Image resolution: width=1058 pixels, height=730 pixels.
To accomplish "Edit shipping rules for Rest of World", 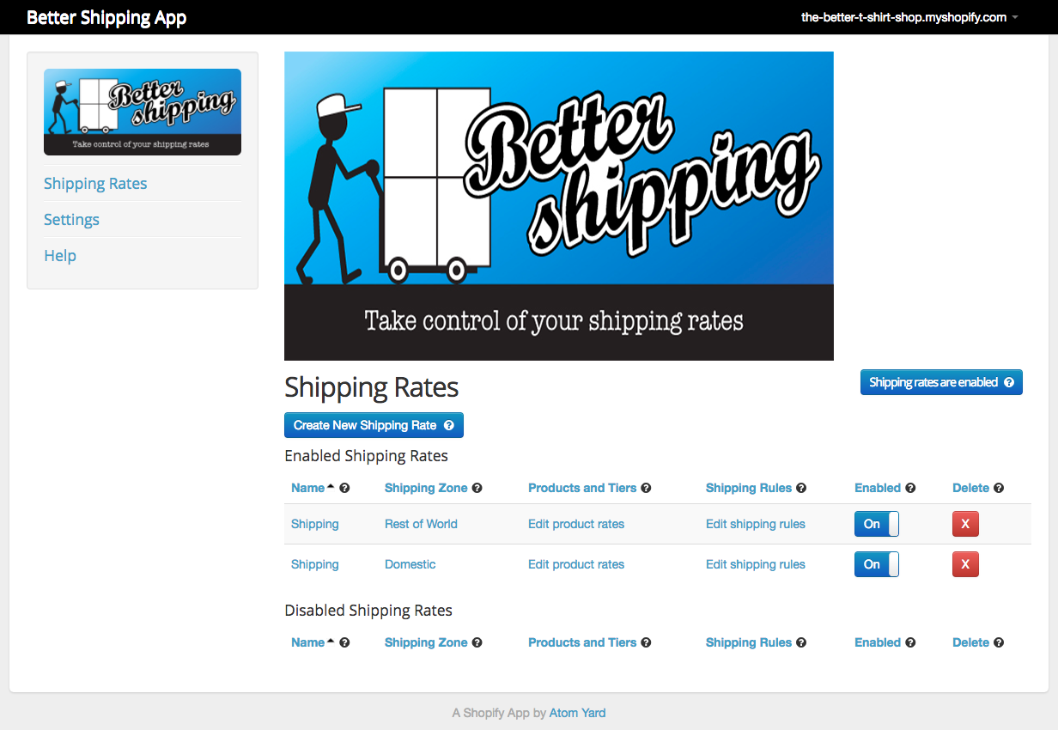I will click(x=756, y=524).
